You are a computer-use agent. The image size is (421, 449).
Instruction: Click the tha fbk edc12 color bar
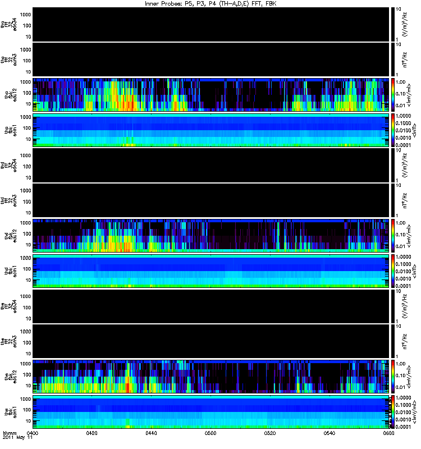coord(392,94)
